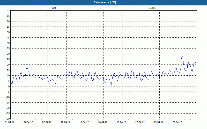This screenshot has width=207, height=129.
Task: Click the 22.04.12 date label
Action: tap(140, 122)
